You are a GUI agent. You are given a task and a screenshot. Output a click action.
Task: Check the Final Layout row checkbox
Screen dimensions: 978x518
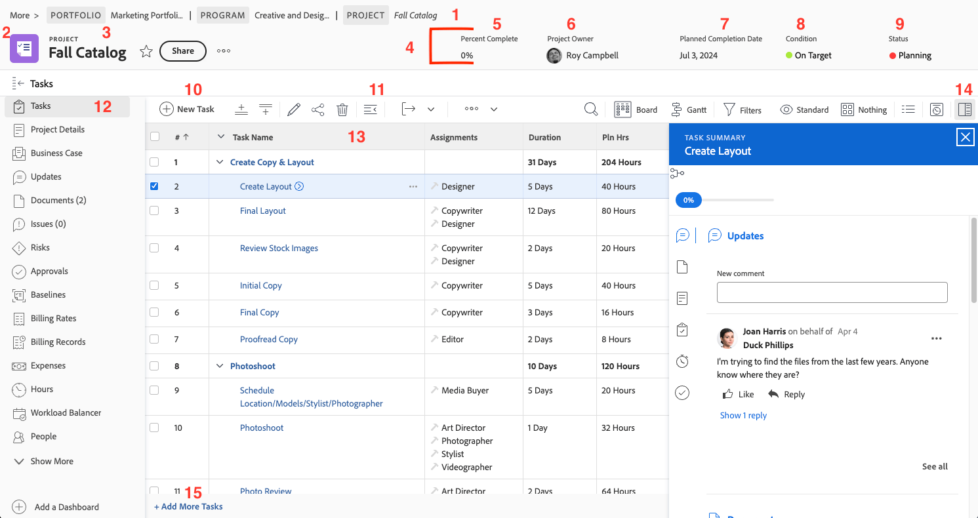pos(154,210)
